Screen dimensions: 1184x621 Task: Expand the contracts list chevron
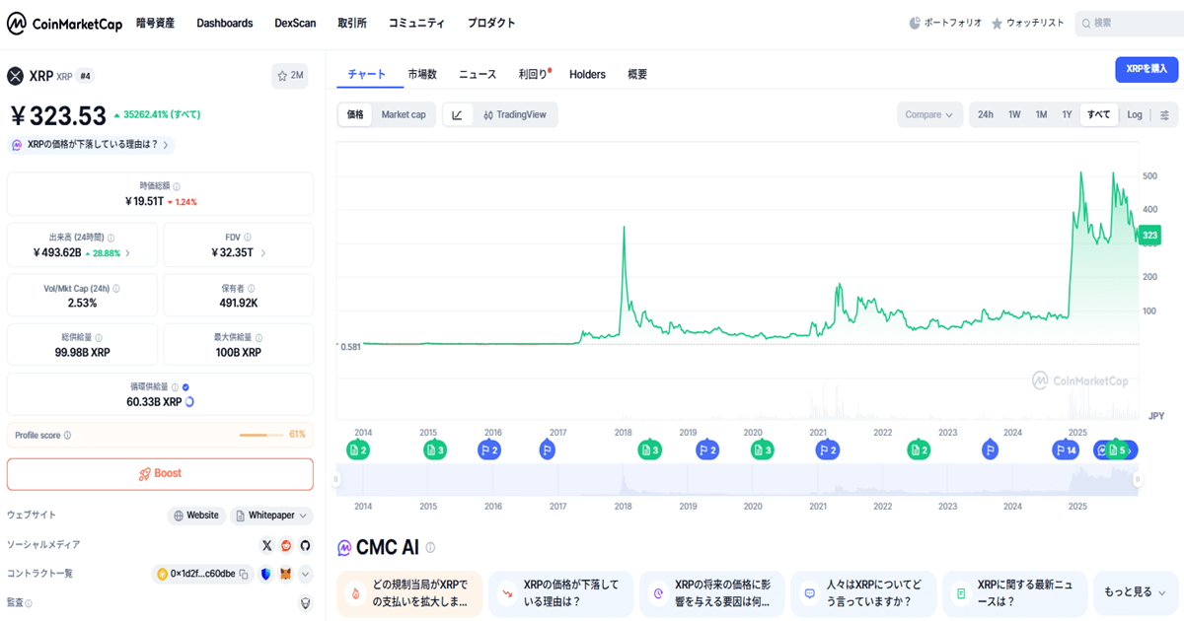305,574
